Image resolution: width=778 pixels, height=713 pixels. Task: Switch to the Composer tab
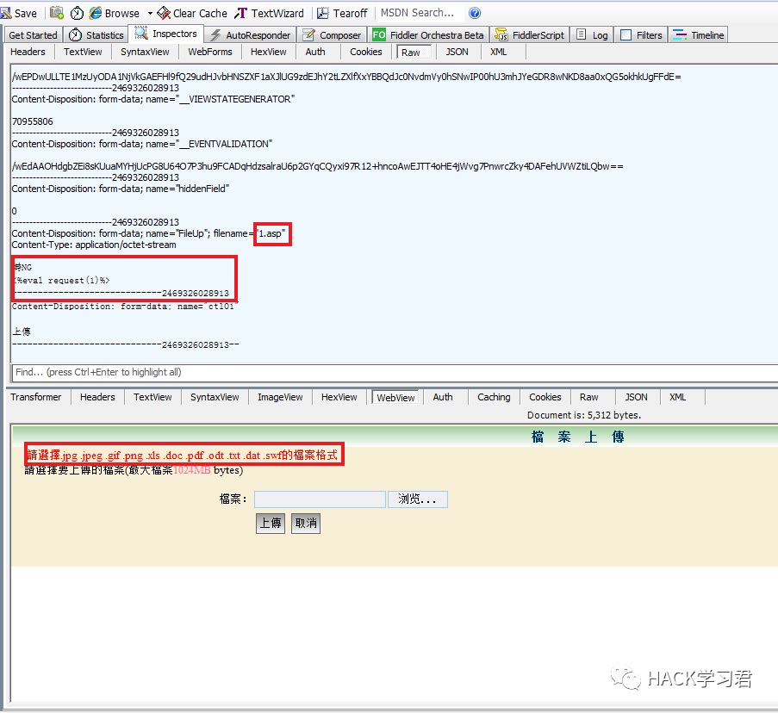click(x=332, y=35)
